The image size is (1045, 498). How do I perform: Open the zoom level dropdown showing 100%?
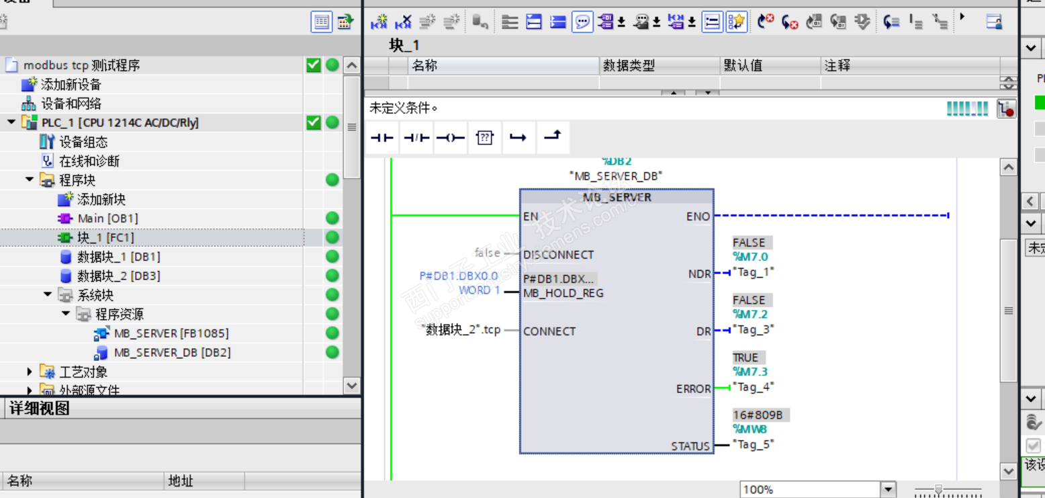[x=889, y=490]
